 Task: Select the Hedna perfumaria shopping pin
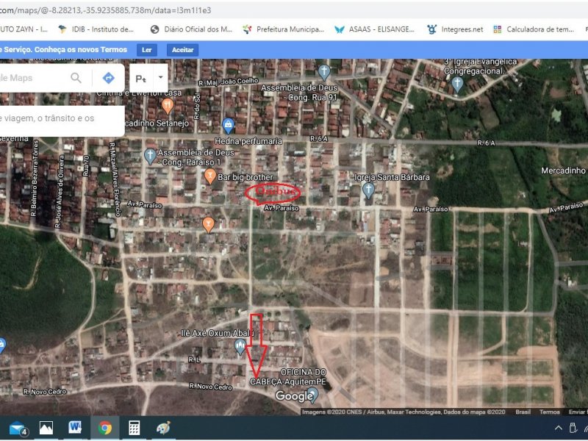[x=228, y=126]
